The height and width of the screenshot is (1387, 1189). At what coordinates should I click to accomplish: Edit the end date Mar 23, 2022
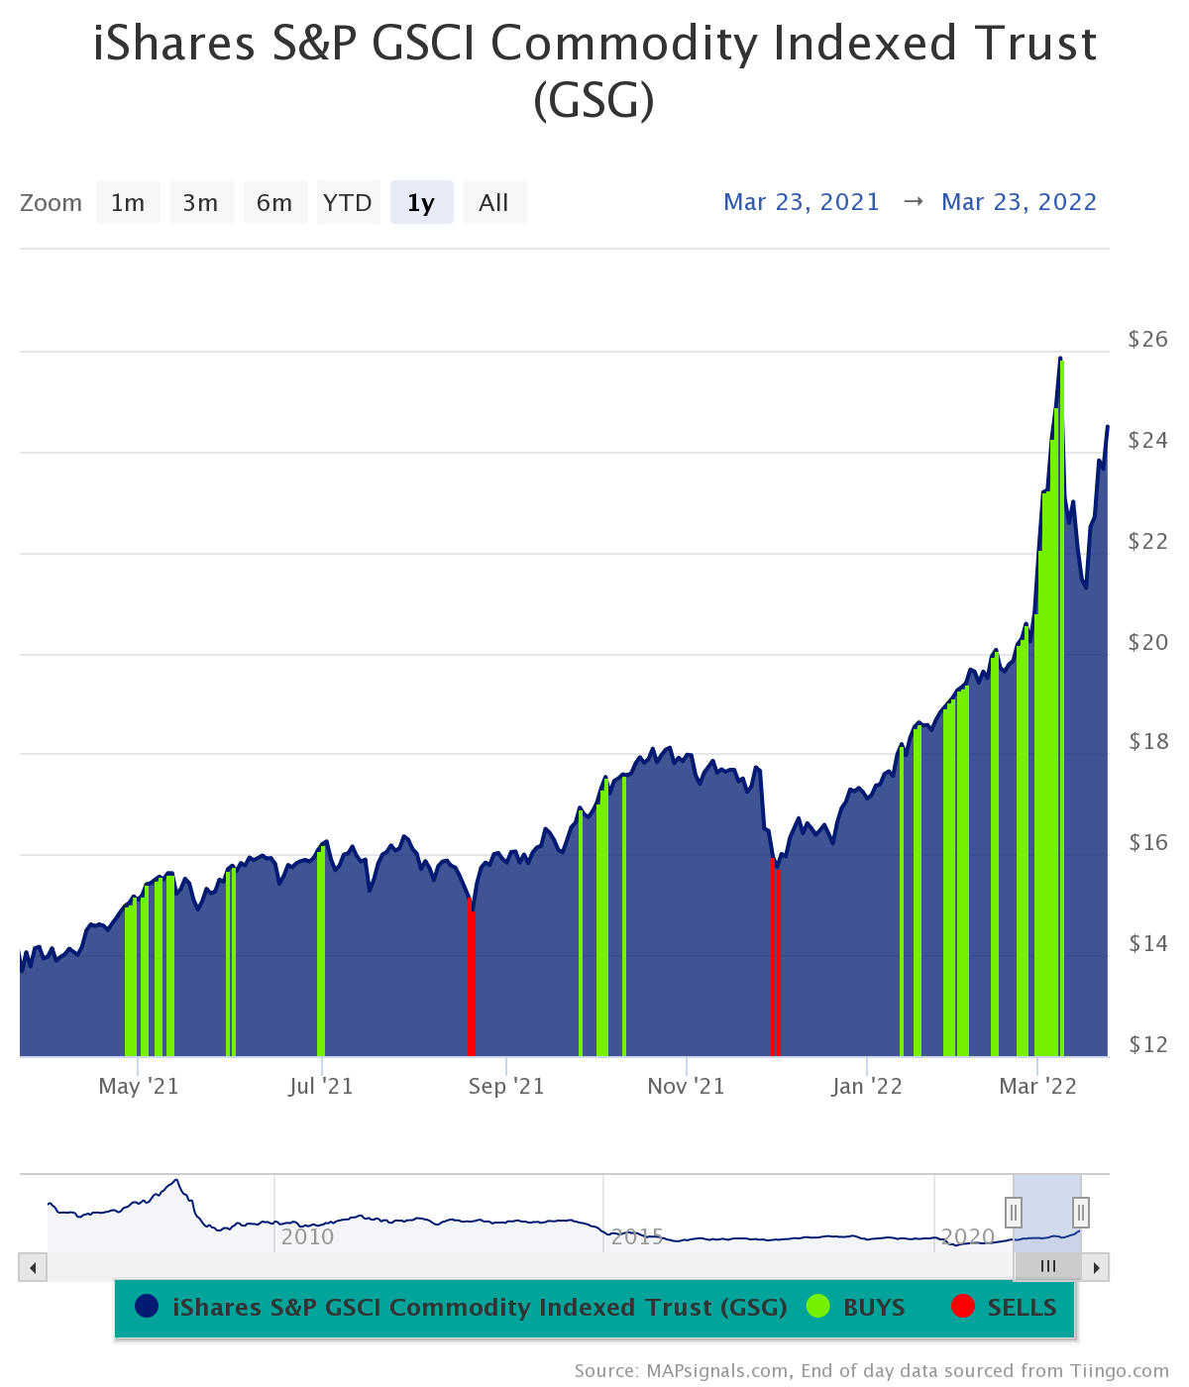tap(1020, 202)
